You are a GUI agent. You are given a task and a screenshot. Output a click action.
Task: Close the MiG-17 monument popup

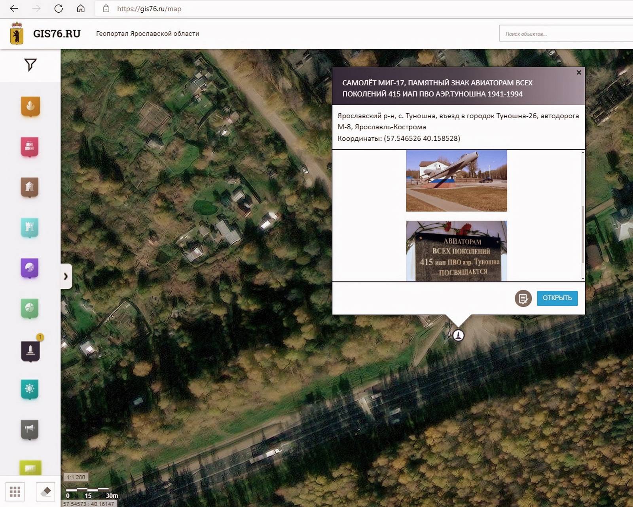coord(579,73)
